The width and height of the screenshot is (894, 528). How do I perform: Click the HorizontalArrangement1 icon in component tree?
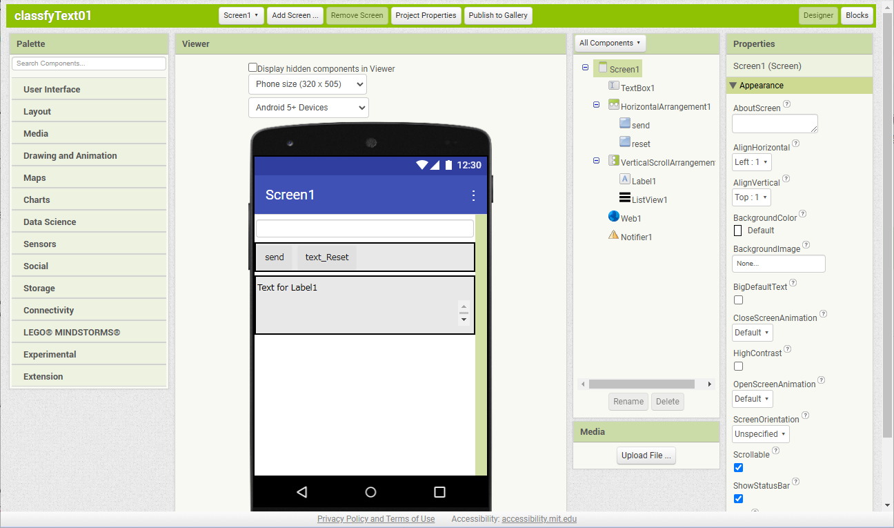point(614,104)
